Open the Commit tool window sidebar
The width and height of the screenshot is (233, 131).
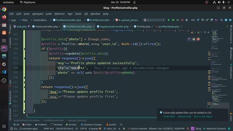10,43
